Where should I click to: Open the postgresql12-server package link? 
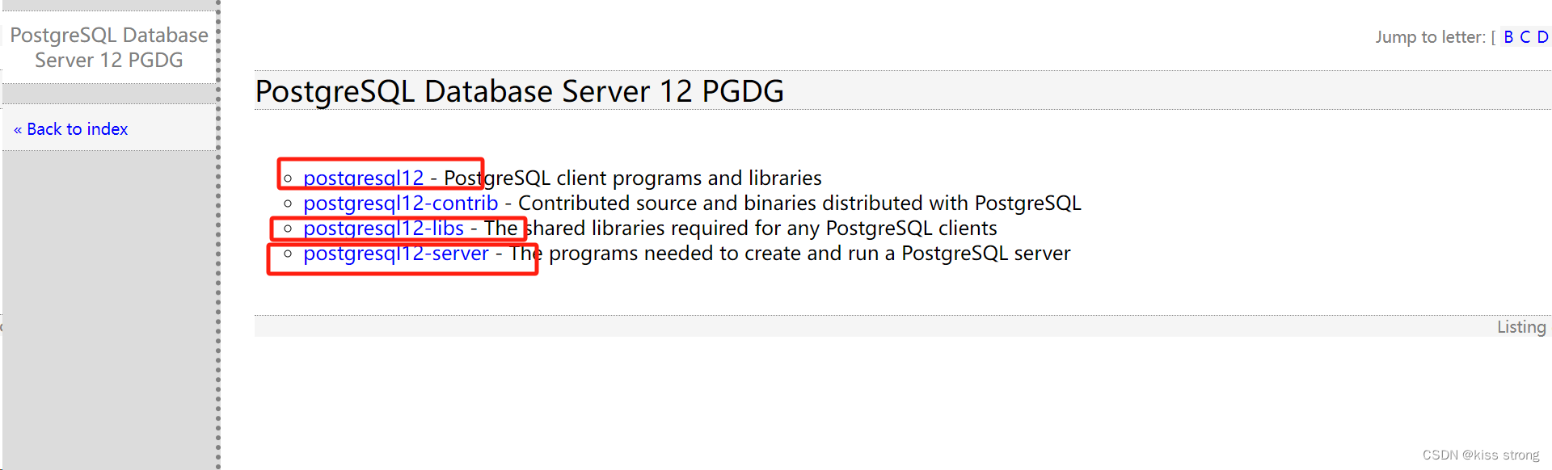(x=394, y=253)
